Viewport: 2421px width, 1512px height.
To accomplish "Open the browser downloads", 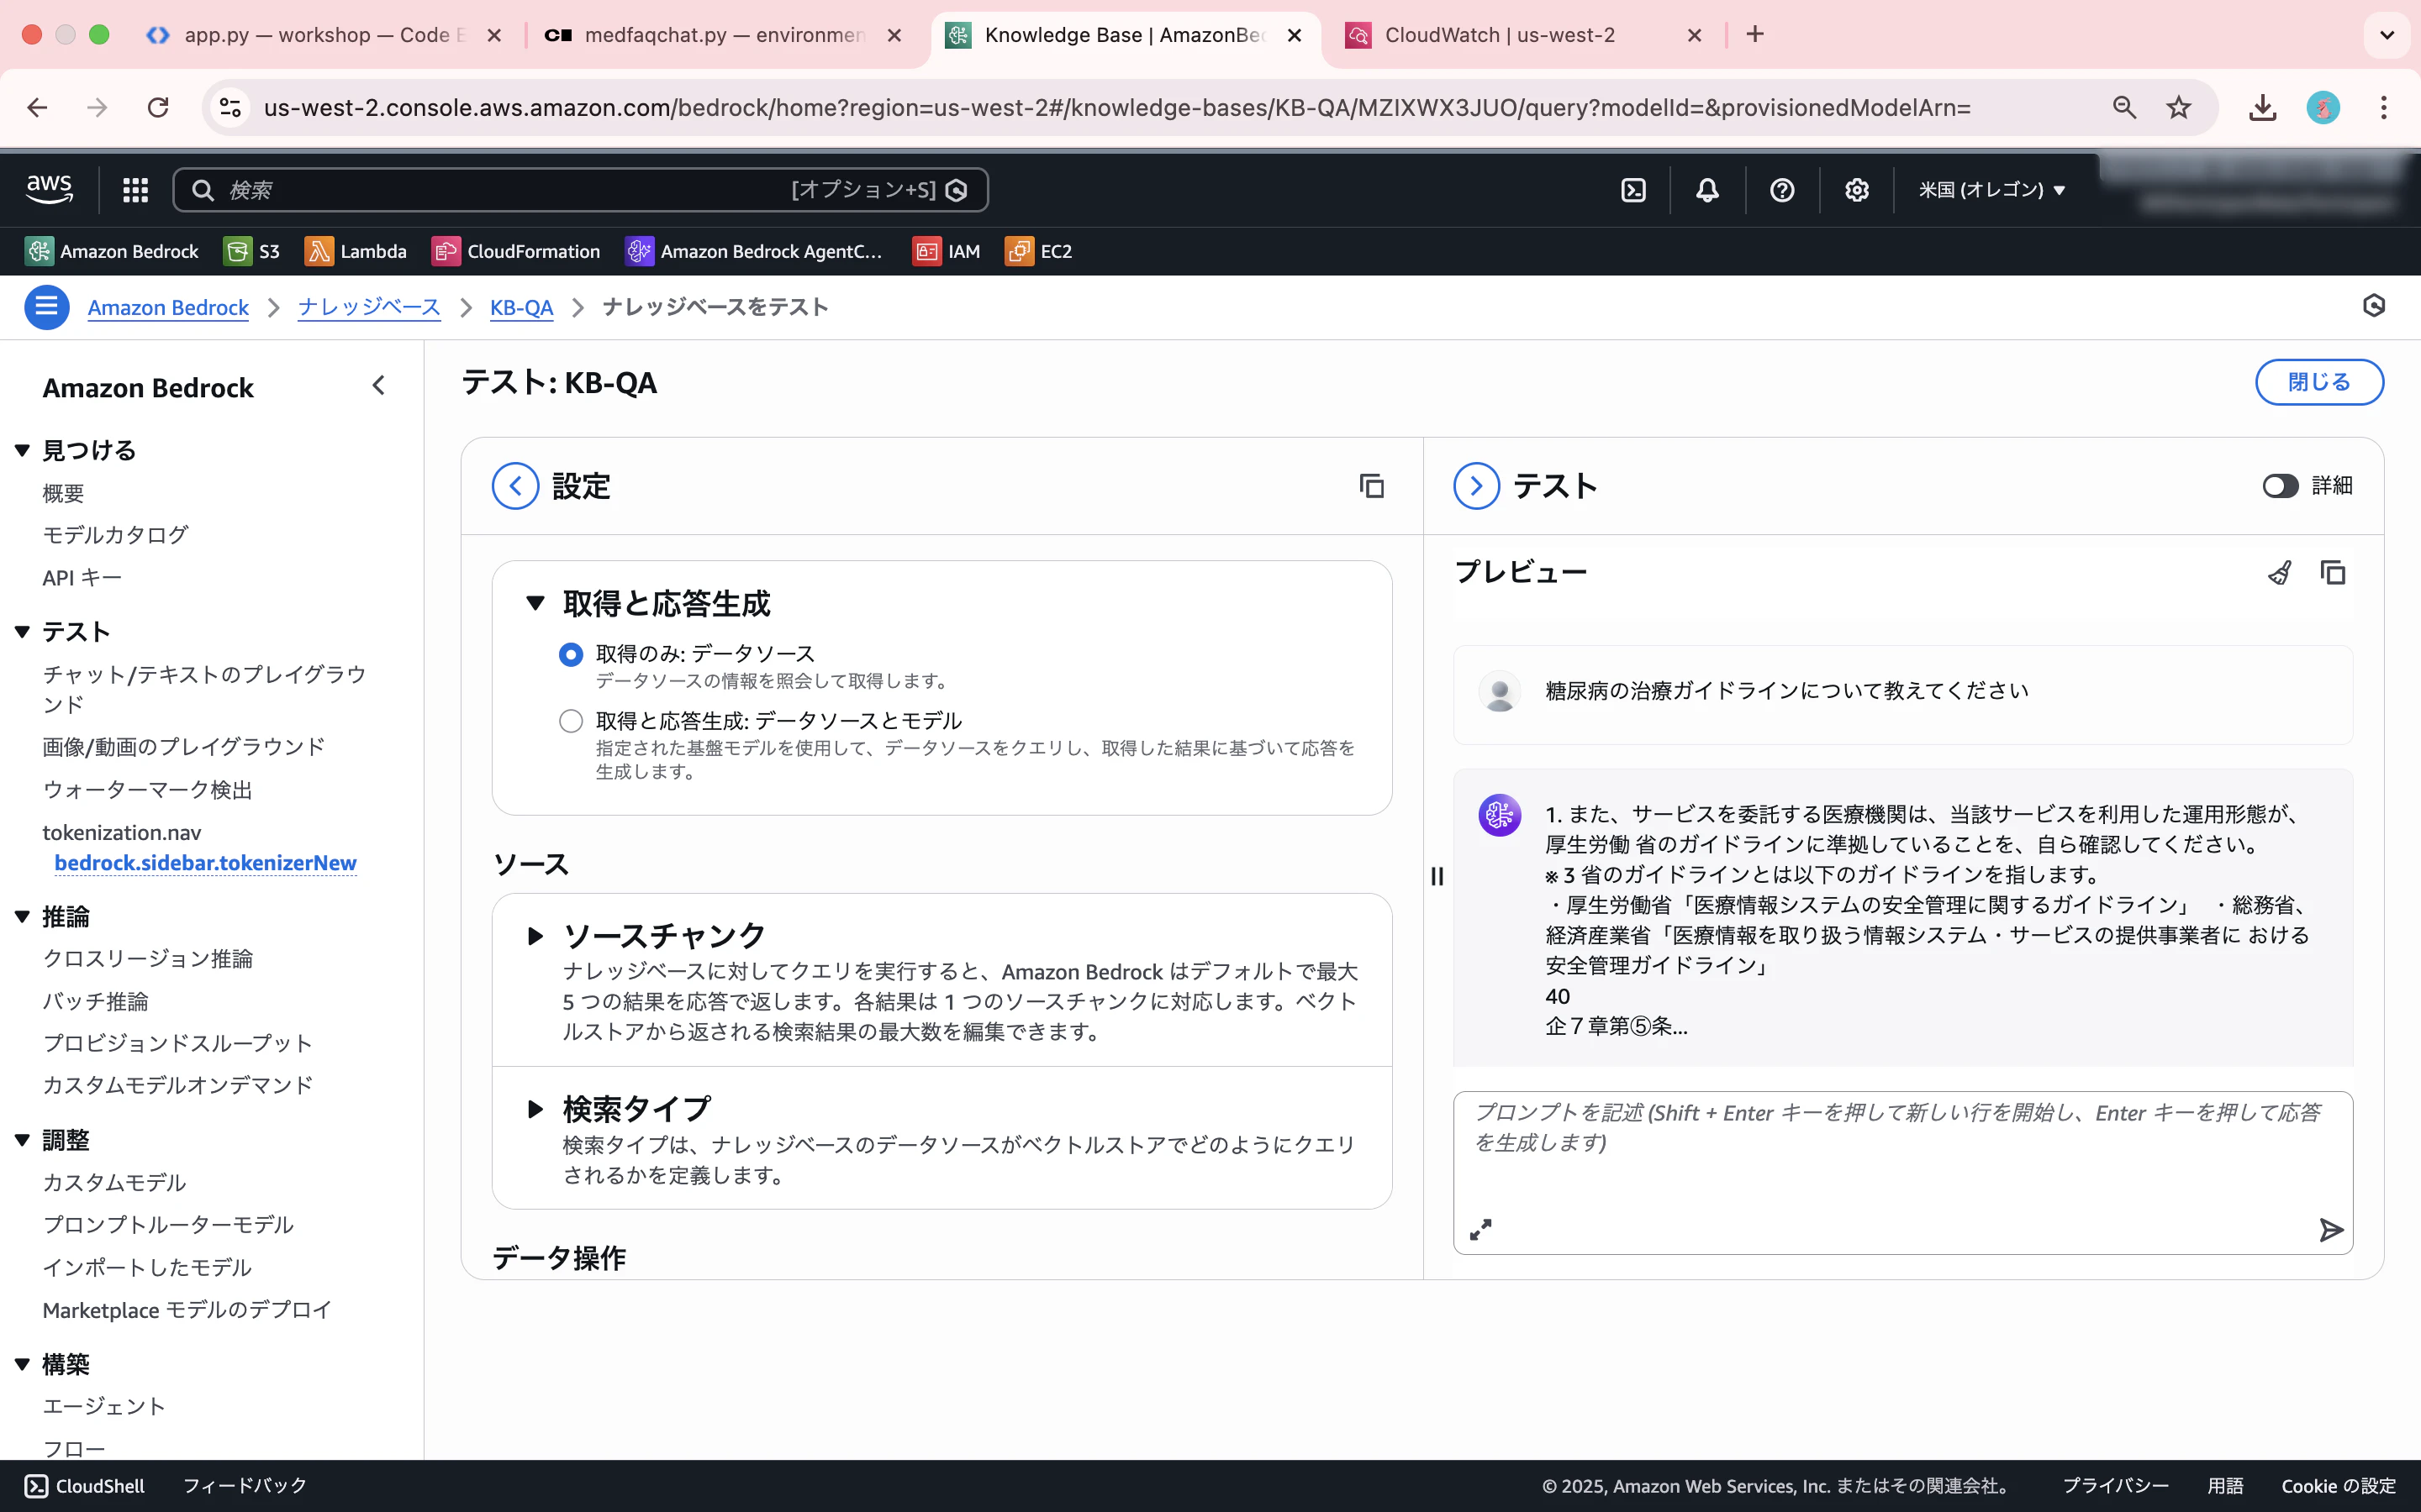I will (x=2262, y=107).
